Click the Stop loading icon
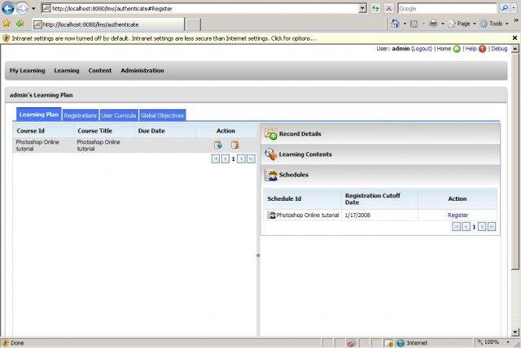 click(389, 9)
